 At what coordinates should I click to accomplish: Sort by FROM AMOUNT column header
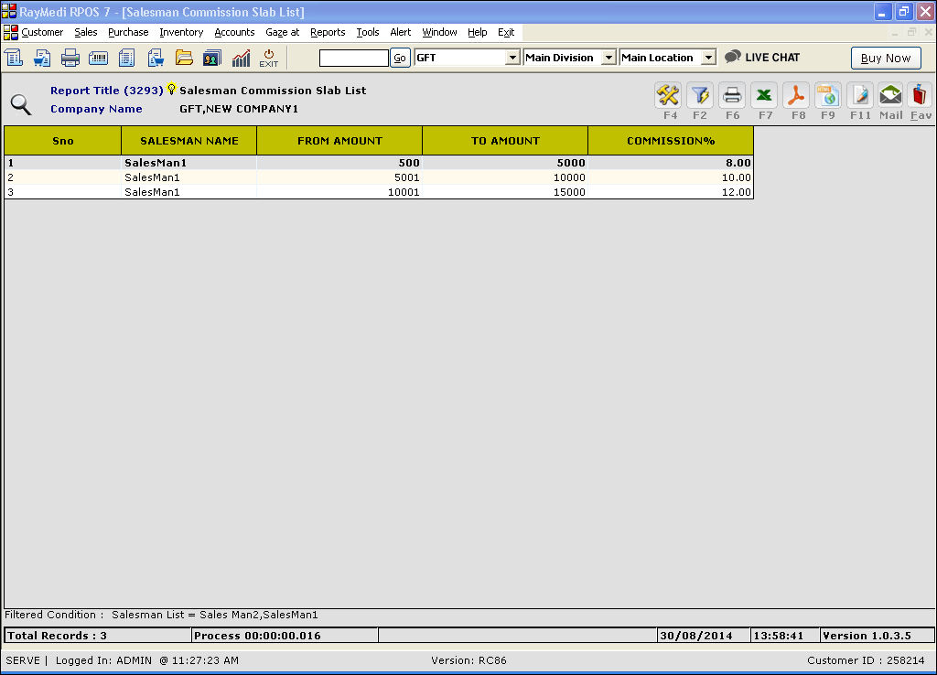click(x=339, y=141)
